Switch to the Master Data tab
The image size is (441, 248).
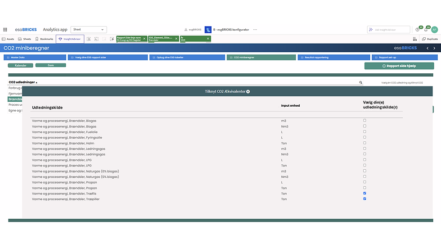click(x=35, y=57)
